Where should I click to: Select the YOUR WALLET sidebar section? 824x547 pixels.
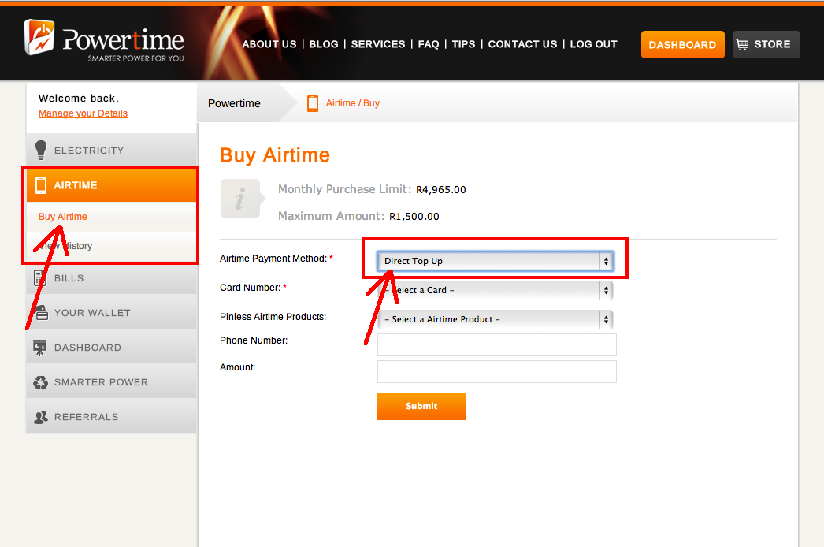[111, 312]
